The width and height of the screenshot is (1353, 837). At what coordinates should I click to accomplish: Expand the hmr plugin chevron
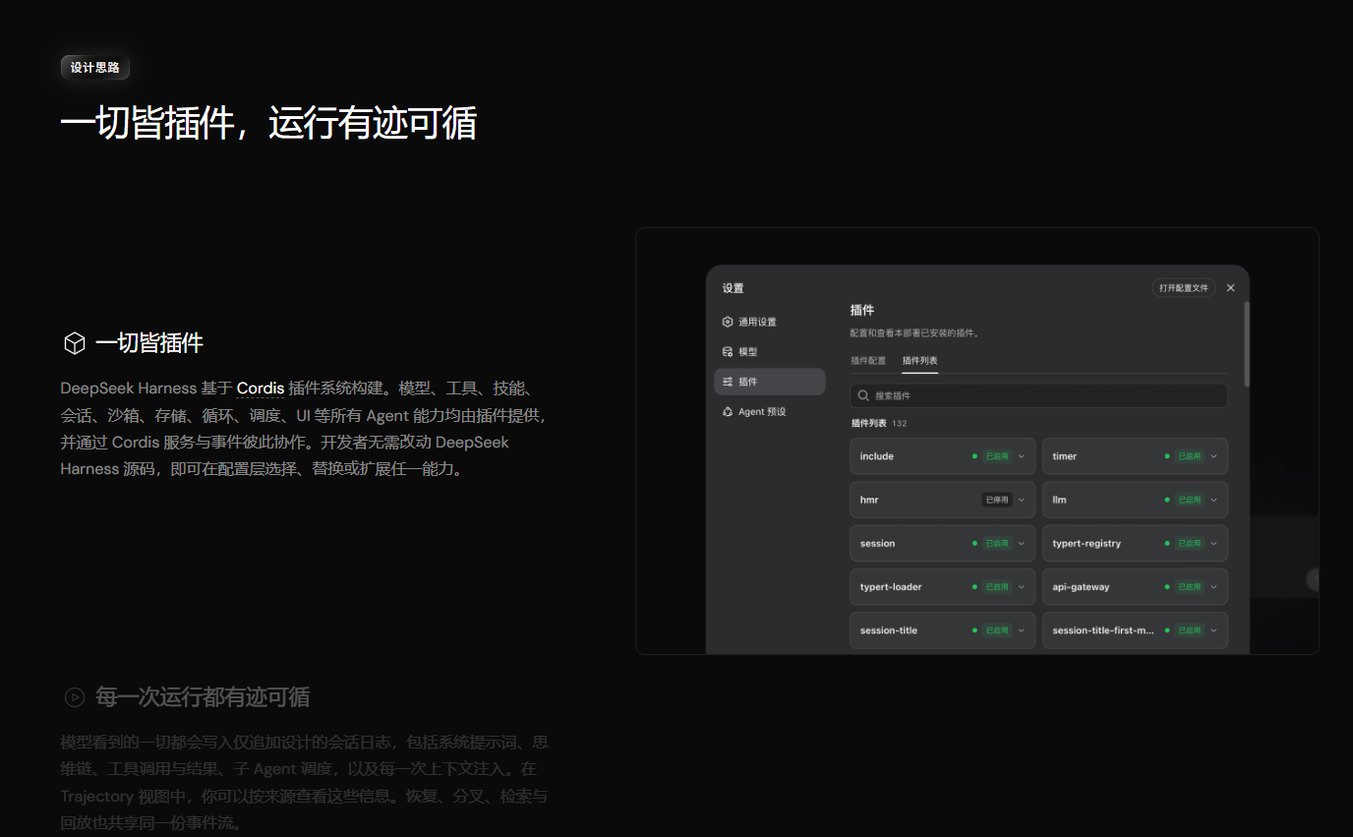pyautogui.click(x=1022, y=500)
